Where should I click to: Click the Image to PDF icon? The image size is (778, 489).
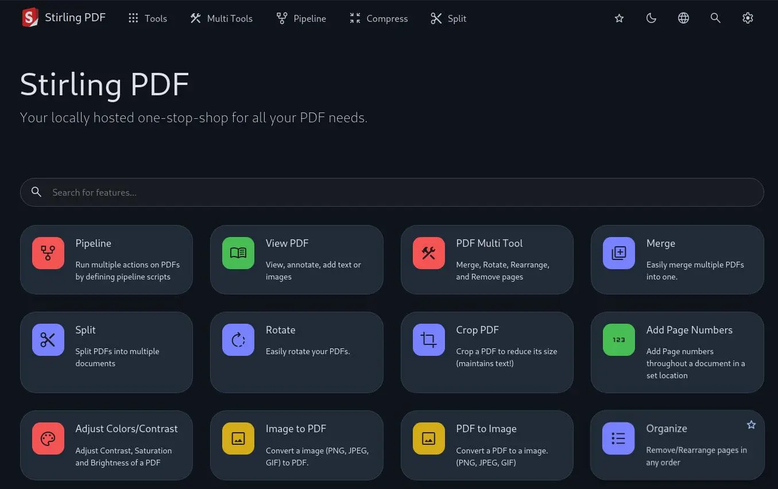[238, 438]
